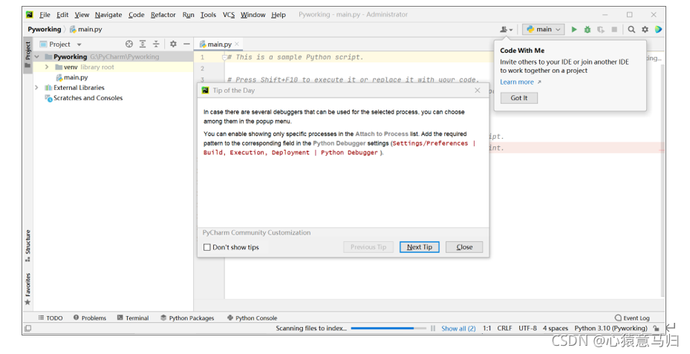Open Python Packages tool window
The image size is (690, 354).
187,318
